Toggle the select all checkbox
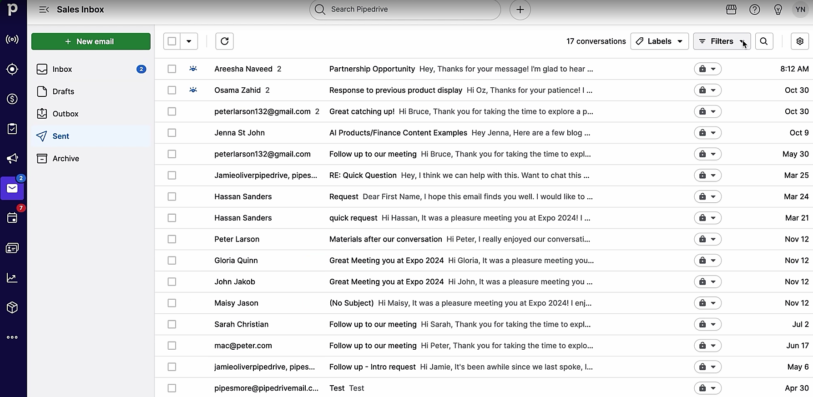 (172, 41)
